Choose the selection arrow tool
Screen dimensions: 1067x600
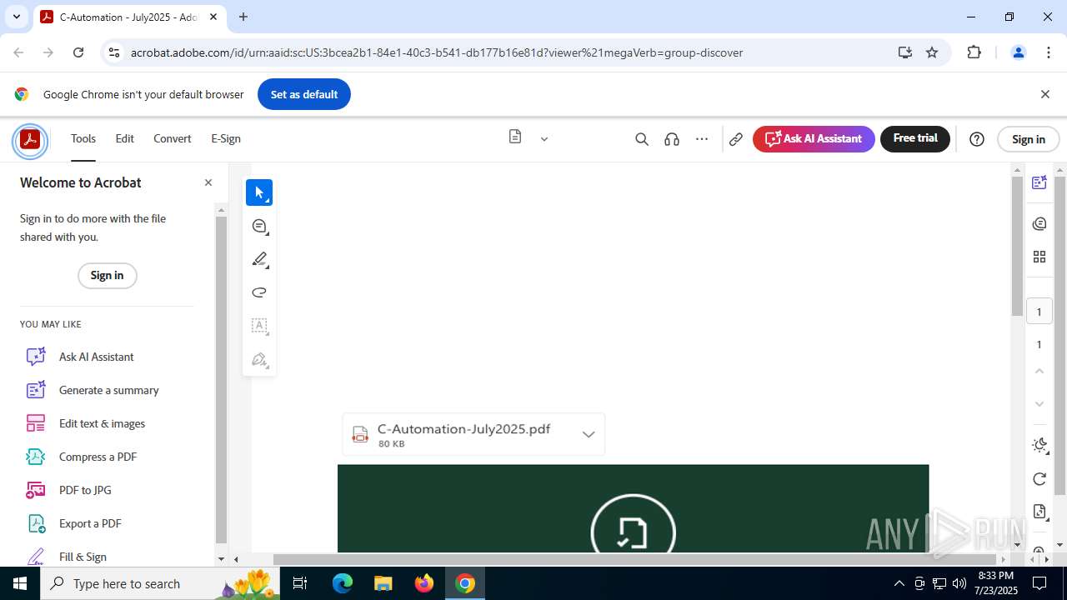pos(259,192)
